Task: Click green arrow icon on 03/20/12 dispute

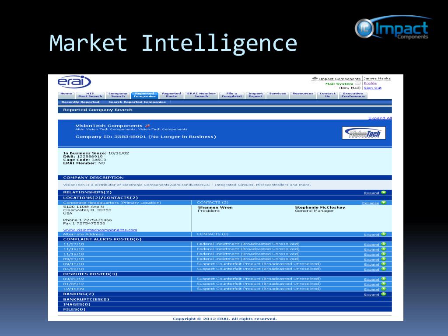Action: click(x=383, y=279)
